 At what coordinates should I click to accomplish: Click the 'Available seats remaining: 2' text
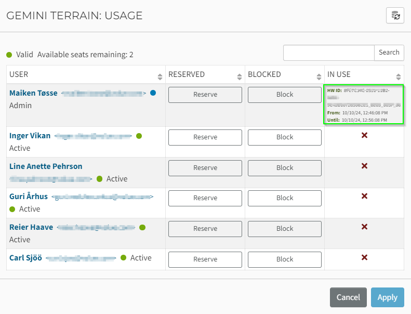[85, 55]
